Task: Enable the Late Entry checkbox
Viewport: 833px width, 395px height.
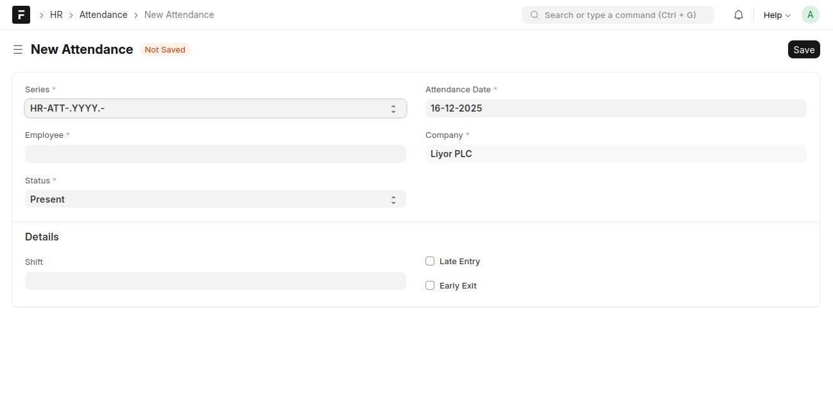Action: pyautogui.click(x=430, y=261)
